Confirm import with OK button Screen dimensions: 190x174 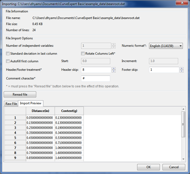[149, 167]
